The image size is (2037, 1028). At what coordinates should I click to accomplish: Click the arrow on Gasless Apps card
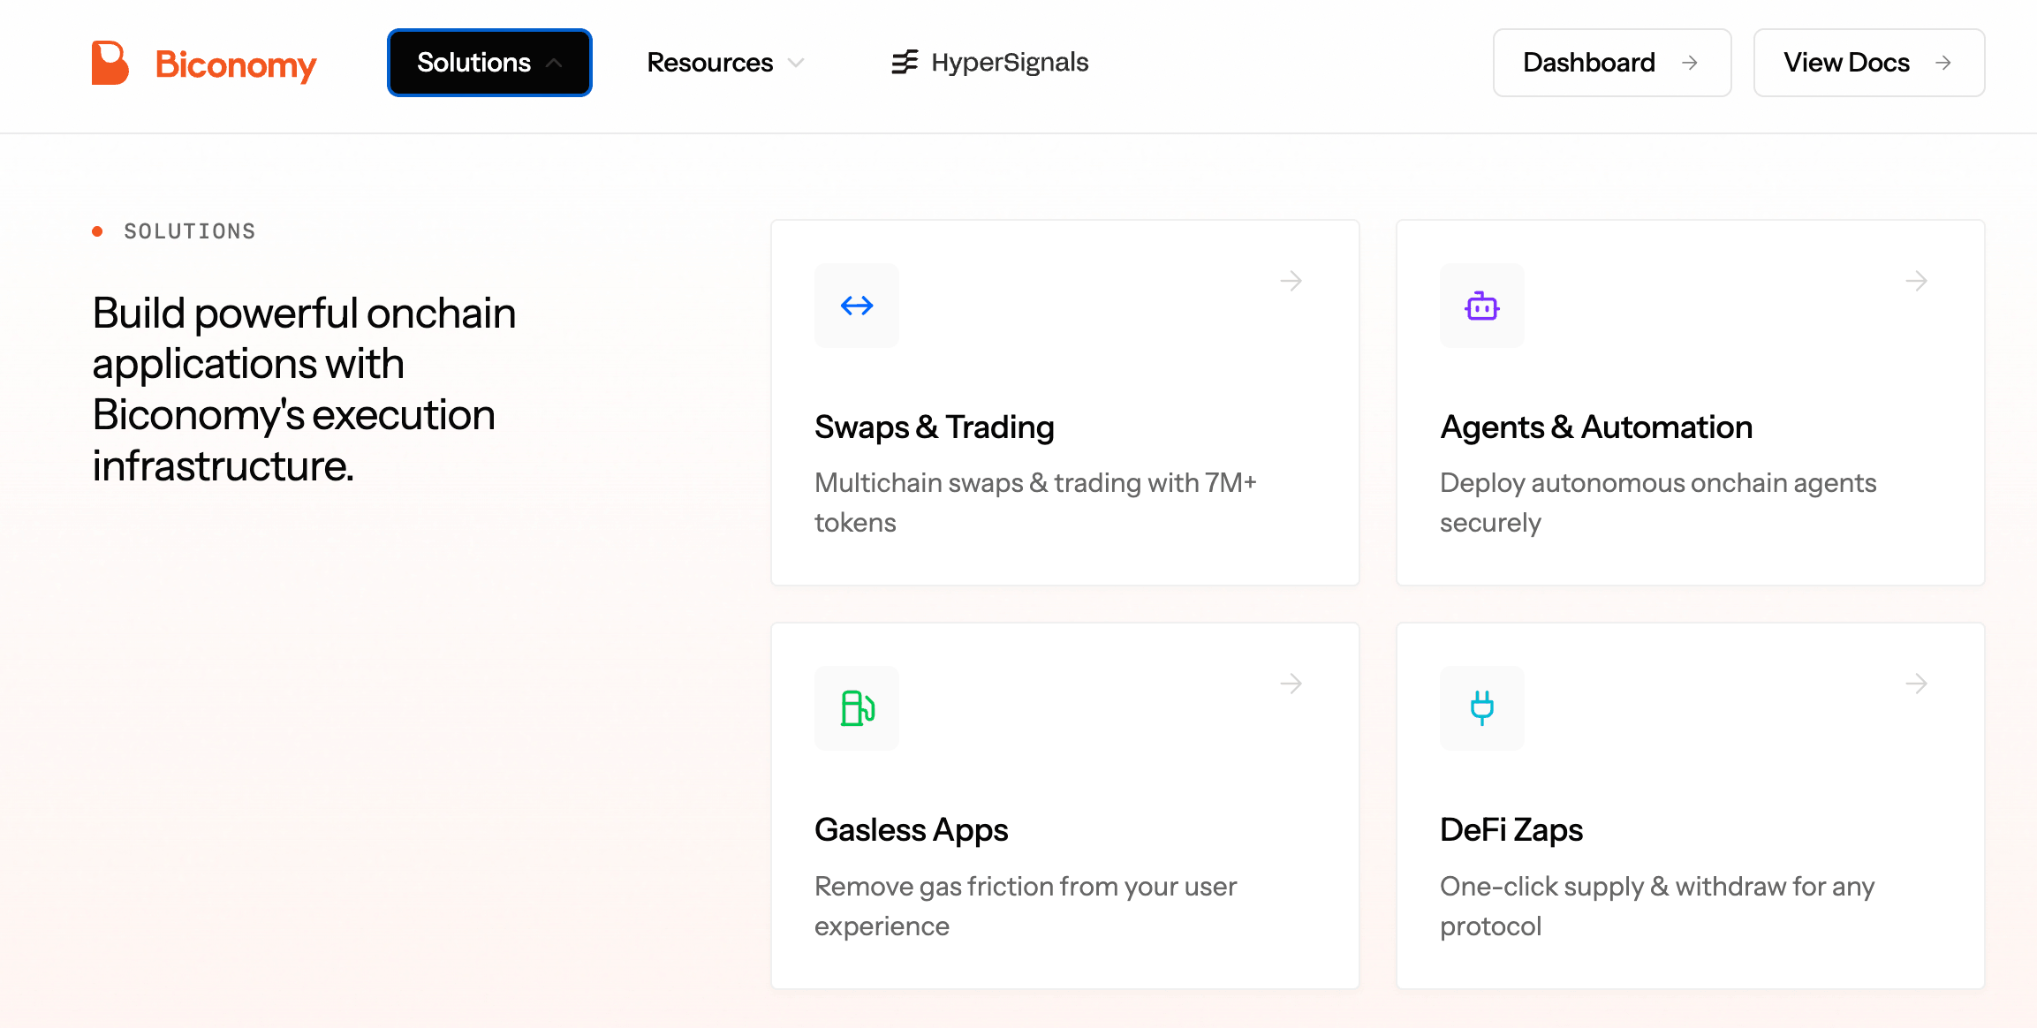[x=1291, y=684]
